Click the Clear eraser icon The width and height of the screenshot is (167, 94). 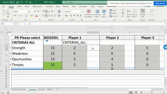click(123, 16)
